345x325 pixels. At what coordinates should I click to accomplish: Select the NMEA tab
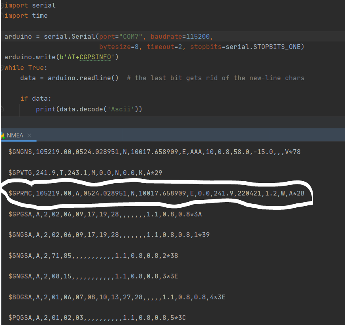(x=15, y=135)
